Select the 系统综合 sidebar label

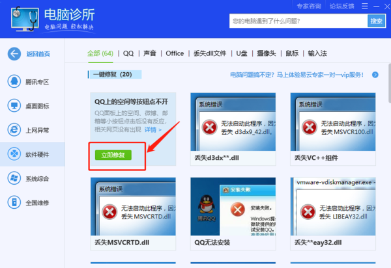(x=37, y=178)
